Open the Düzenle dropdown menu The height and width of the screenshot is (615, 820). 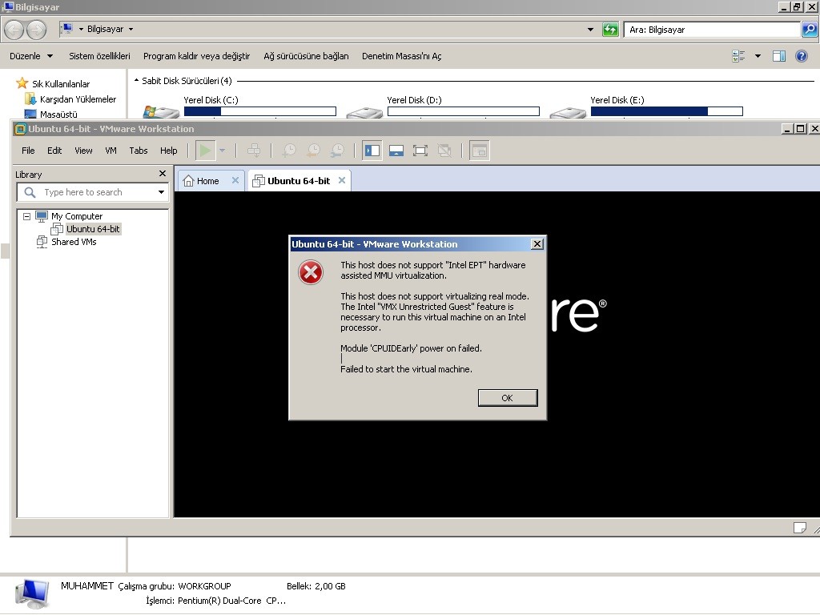click(x=31, y=56)
